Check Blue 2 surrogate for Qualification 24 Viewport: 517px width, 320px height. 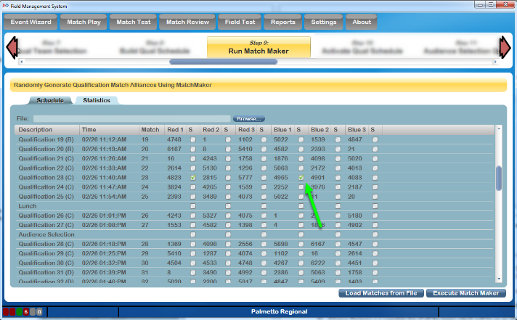(338, 187)
